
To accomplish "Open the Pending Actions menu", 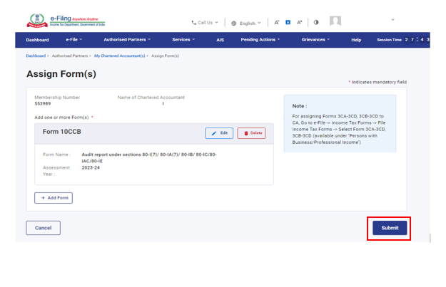I will pyautogui.click(x=260, y=40).
